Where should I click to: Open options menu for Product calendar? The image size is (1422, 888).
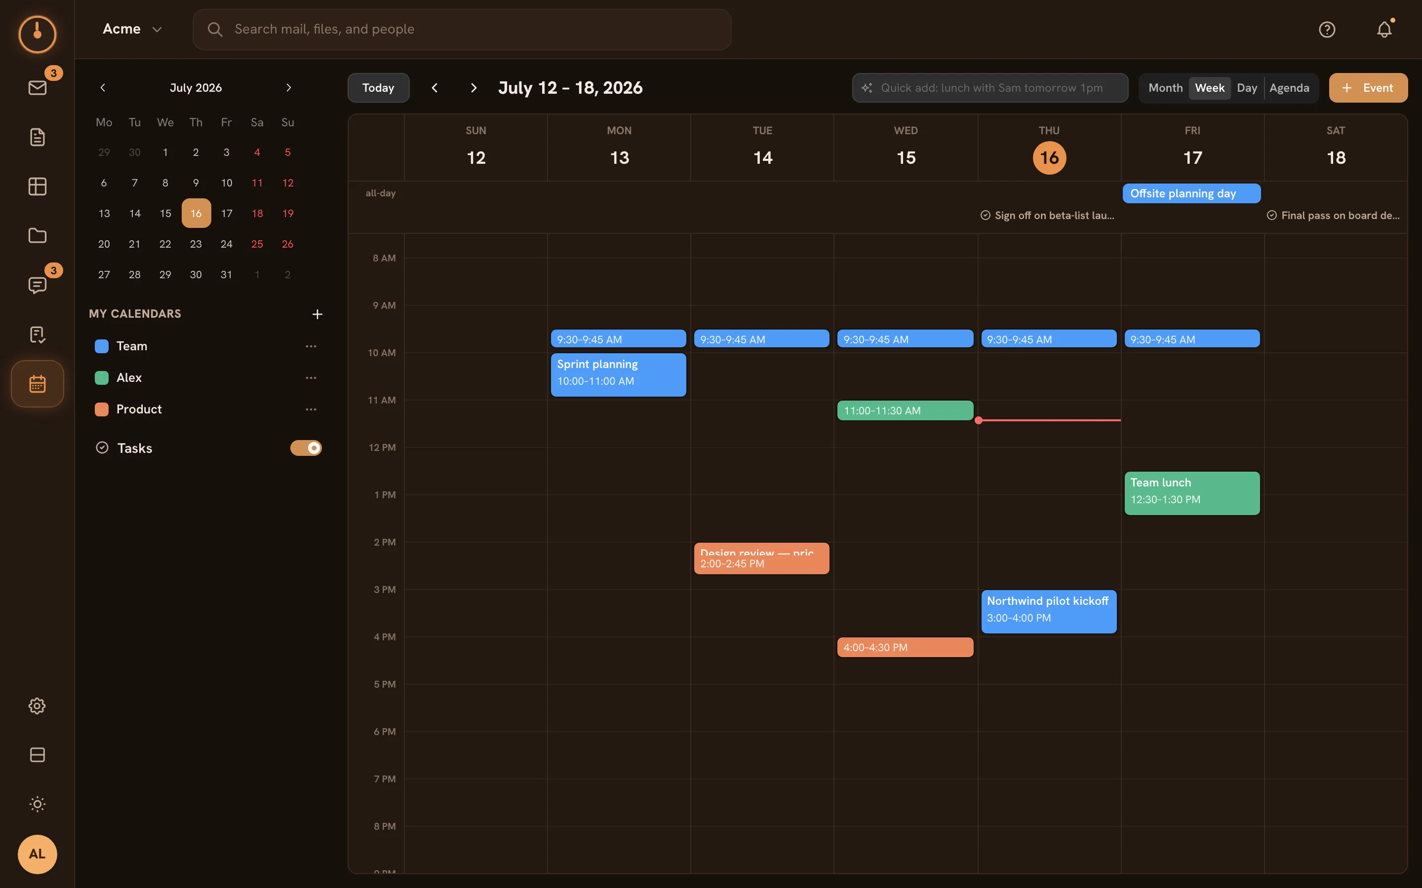(x=311, y=409)
